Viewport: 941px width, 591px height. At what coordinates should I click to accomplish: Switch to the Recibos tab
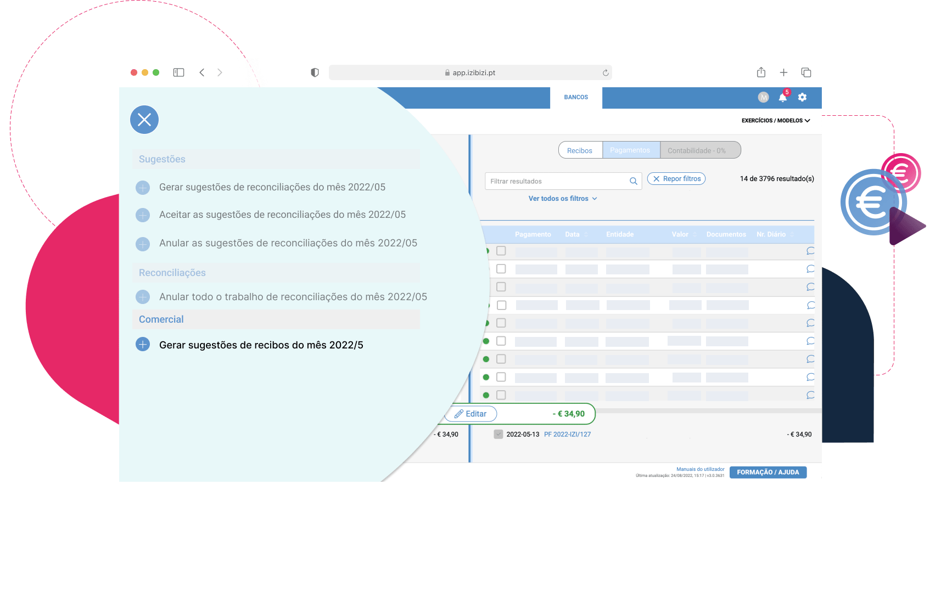(x=580, y=150)
